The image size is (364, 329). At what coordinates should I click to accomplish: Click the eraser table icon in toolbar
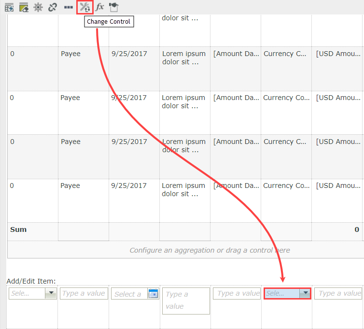[x=24, y=7]
